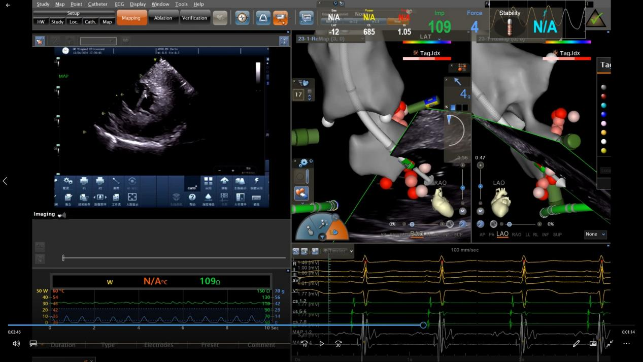Screen dimensions: 643x362
Task: Click the compass navigation icon in toolbar
Action: pos(243,18)
